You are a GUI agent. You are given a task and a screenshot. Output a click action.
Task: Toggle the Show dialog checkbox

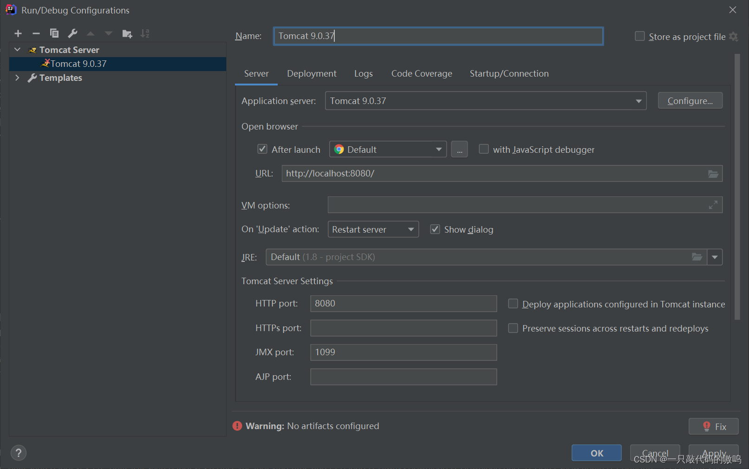coord(435,229)
